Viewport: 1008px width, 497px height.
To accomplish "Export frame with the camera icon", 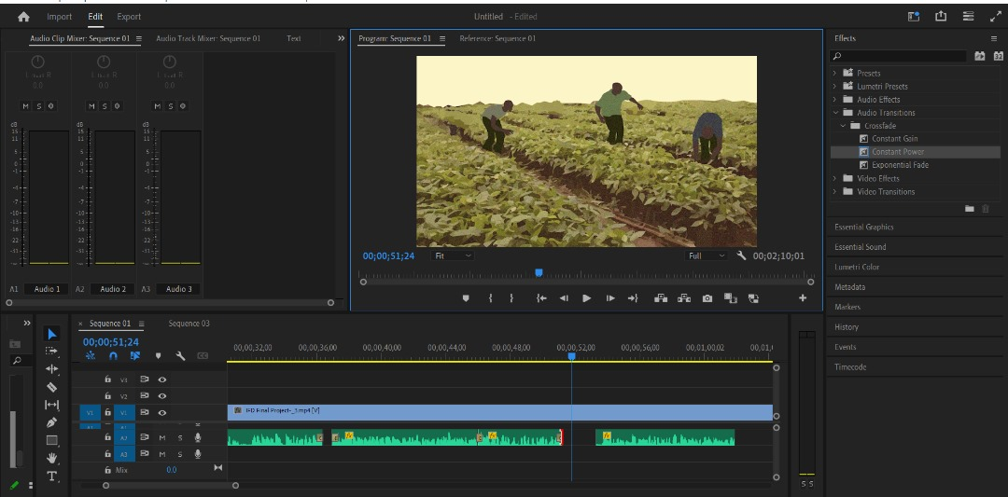I will (707, 298).
